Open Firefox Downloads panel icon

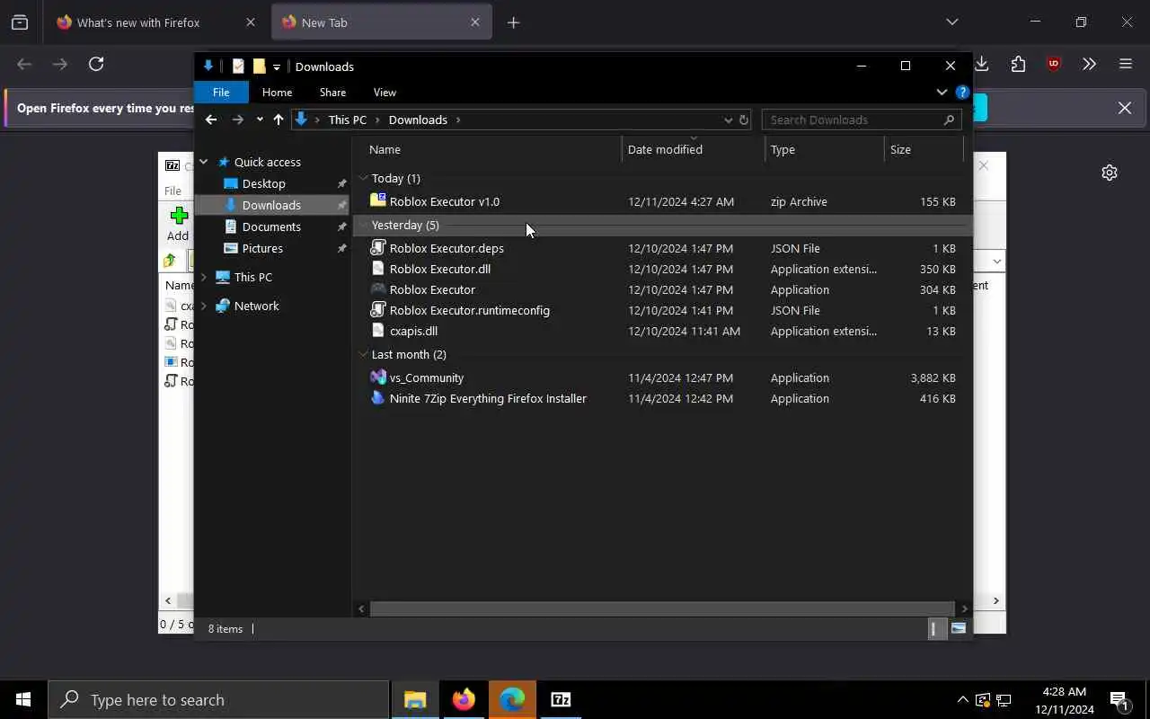pyautogui.click(x=982, y=64)
